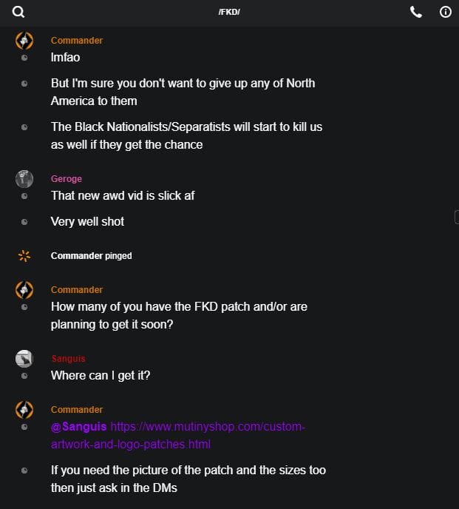This screenshot has width=459, height=509.
Task: Open Commander's avatar above the FKD patch question
Action: (x=24, y=290)
